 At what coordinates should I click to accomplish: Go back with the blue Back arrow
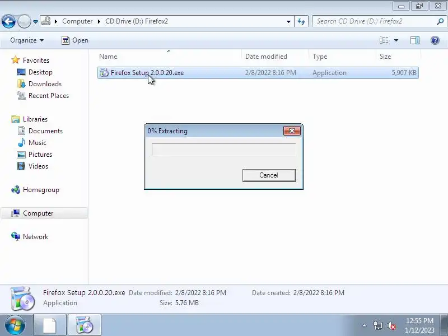8,21
